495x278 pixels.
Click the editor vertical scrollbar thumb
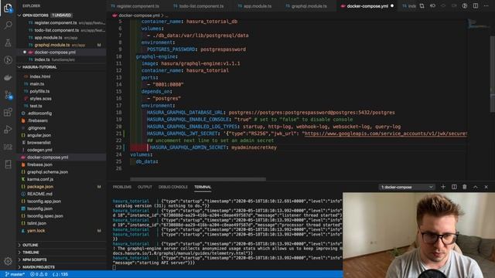pos(493,74)
